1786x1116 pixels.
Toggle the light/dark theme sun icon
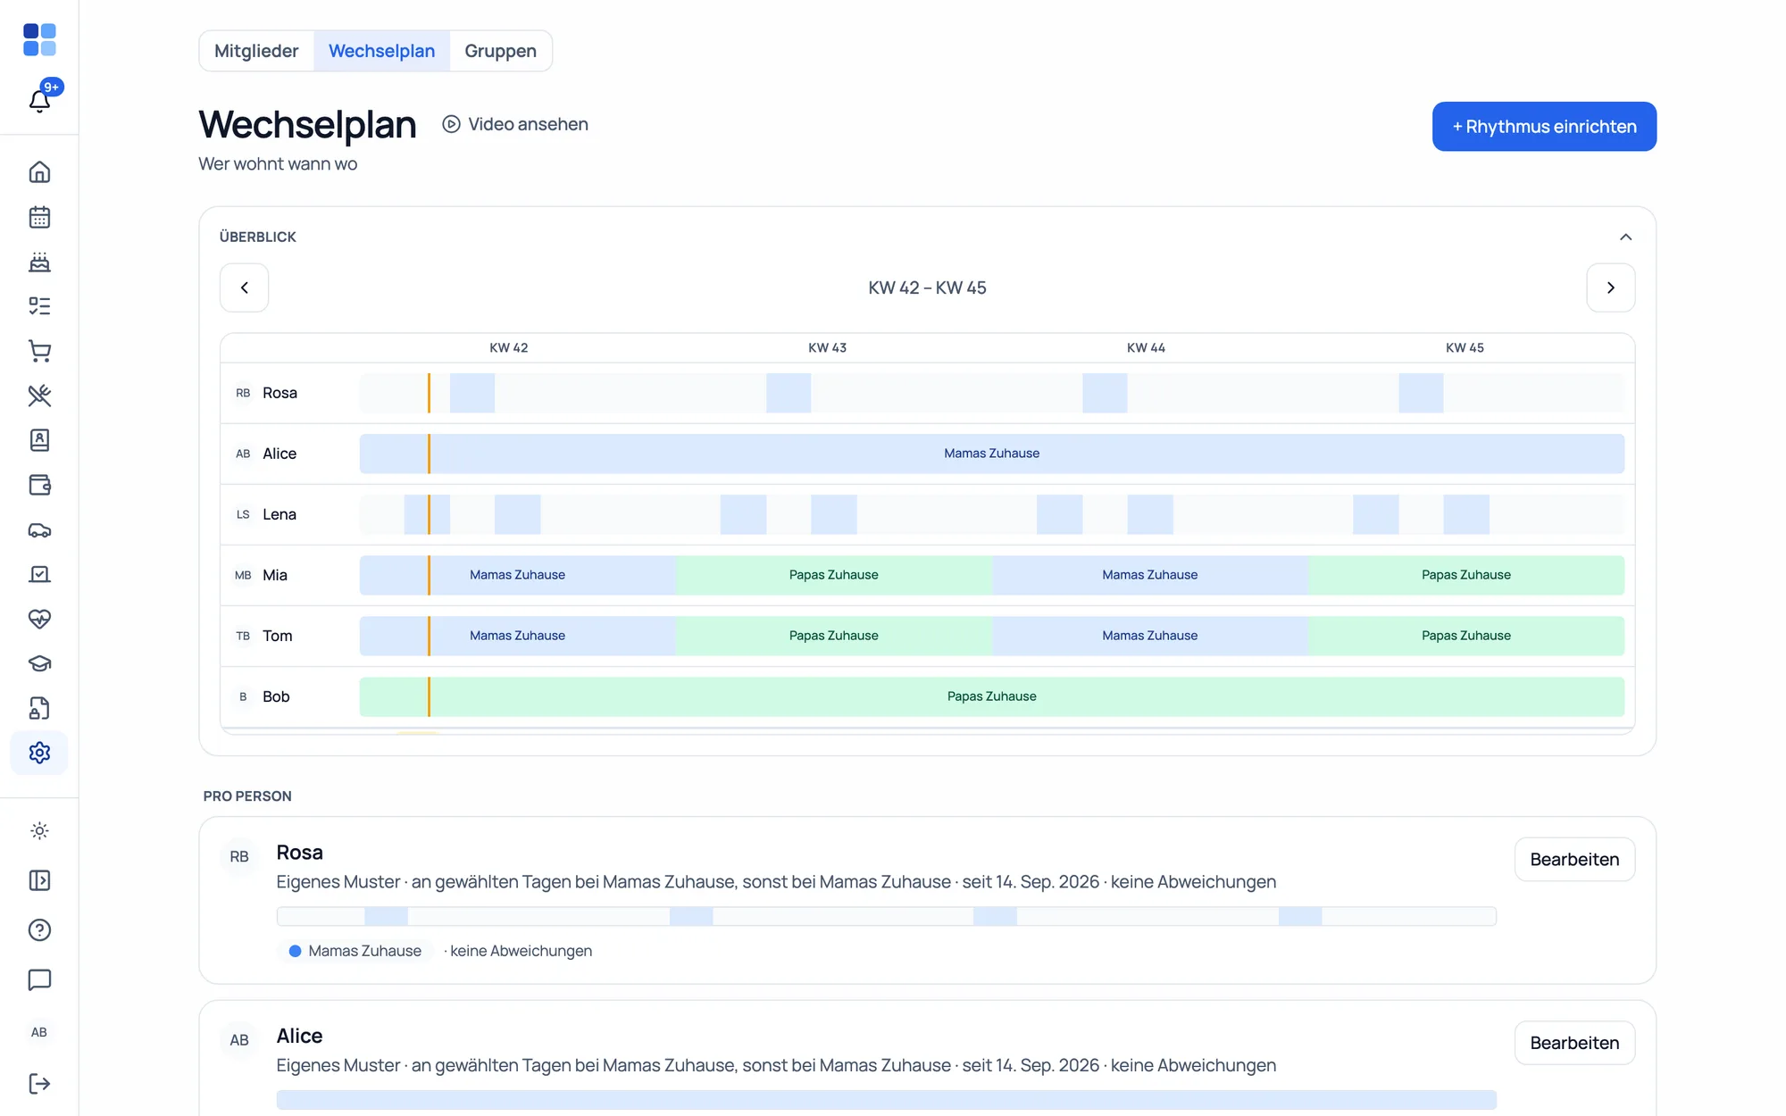pos(39,831)
